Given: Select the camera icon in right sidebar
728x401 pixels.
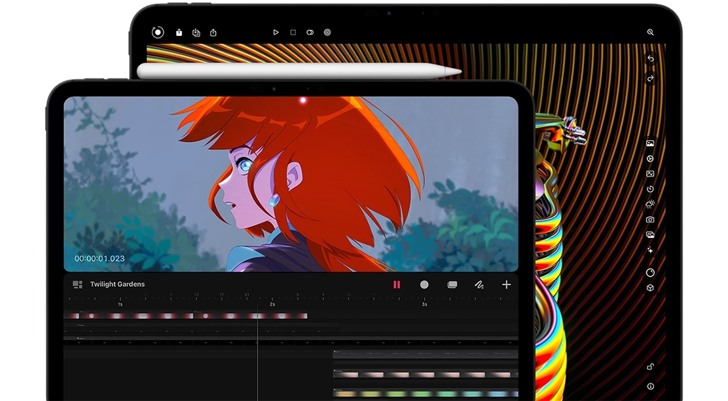Looking at the screenshot, I should [x=650, y=220].
